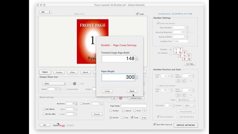Adjust the Font Size stepper

174,105
